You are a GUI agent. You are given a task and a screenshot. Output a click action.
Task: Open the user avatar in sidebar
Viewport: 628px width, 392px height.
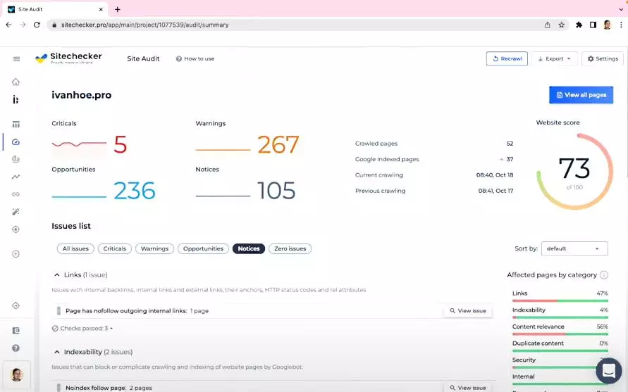click(x=16, y=375)
